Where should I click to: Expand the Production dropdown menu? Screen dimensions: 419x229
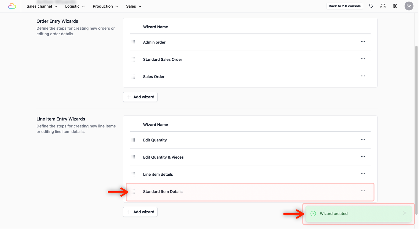(x=105, y=6)
